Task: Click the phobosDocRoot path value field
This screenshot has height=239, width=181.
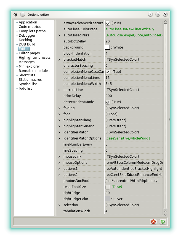Action: (x=131, y=181)
